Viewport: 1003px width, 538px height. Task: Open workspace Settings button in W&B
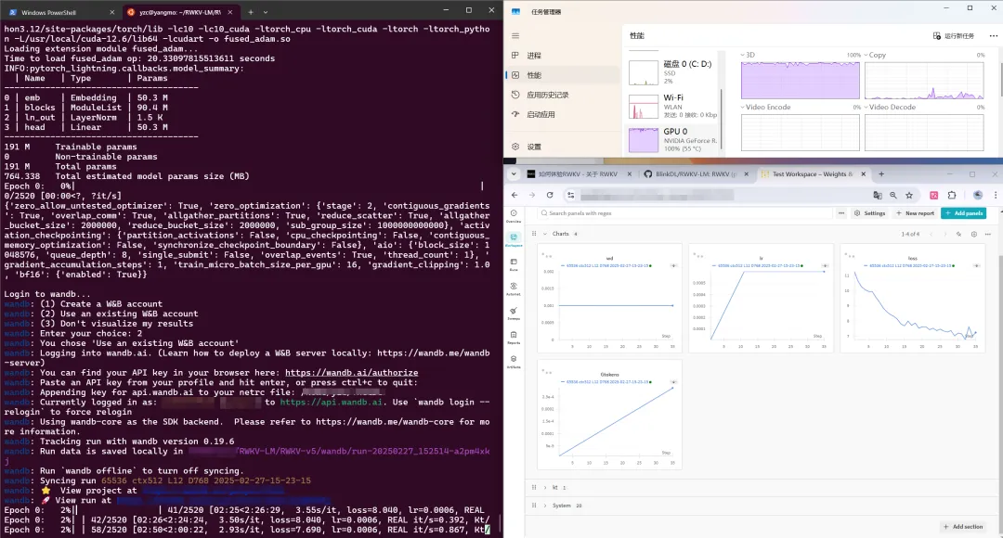(870, 213)
